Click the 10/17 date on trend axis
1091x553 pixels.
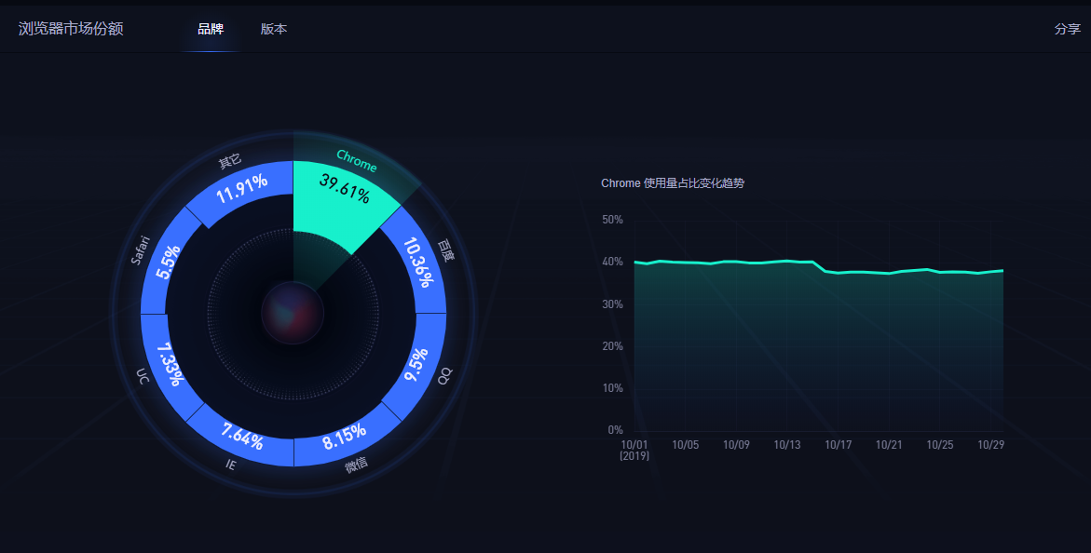[x=839, y=445]
